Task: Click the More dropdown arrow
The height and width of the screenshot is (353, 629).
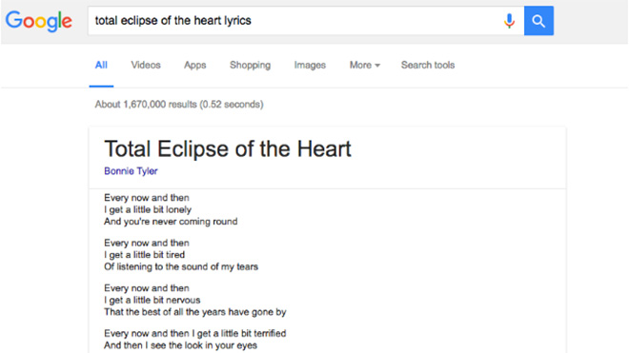Action: click(x=377, y=66)
